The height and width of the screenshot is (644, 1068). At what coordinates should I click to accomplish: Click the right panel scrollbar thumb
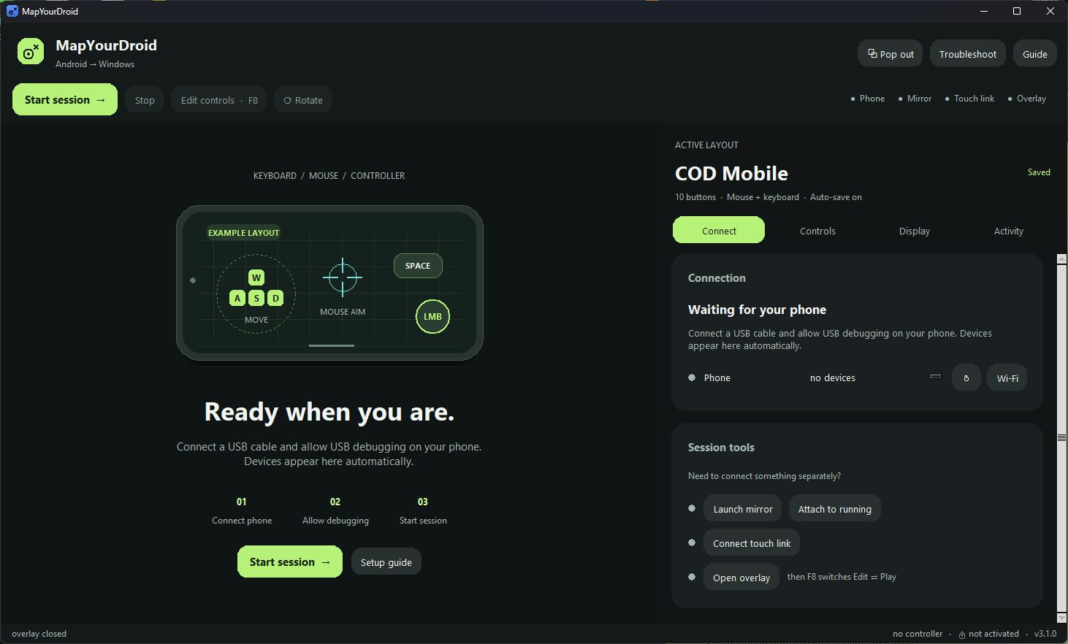coord(1062,437)
